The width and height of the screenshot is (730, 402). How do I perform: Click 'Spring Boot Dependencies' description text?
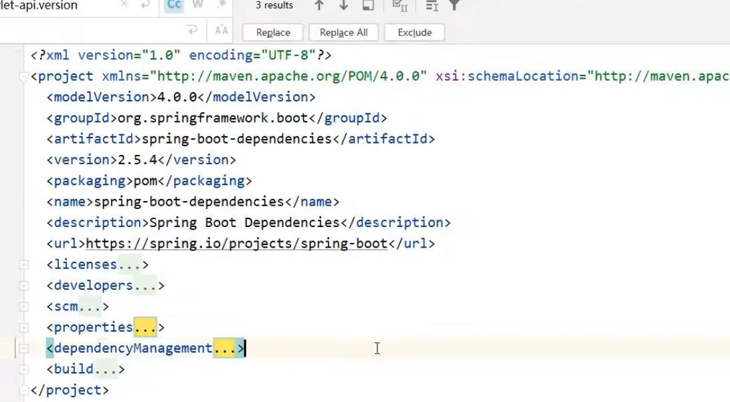click(x=244, y=222)
